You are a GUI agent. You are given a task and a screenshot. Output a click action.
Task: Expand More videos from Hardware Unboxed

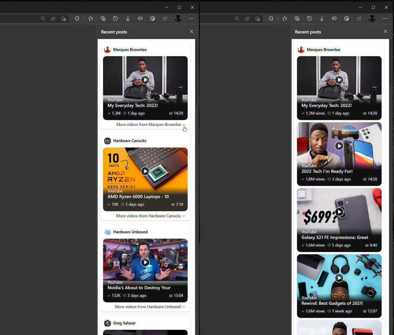pos(150,307)
